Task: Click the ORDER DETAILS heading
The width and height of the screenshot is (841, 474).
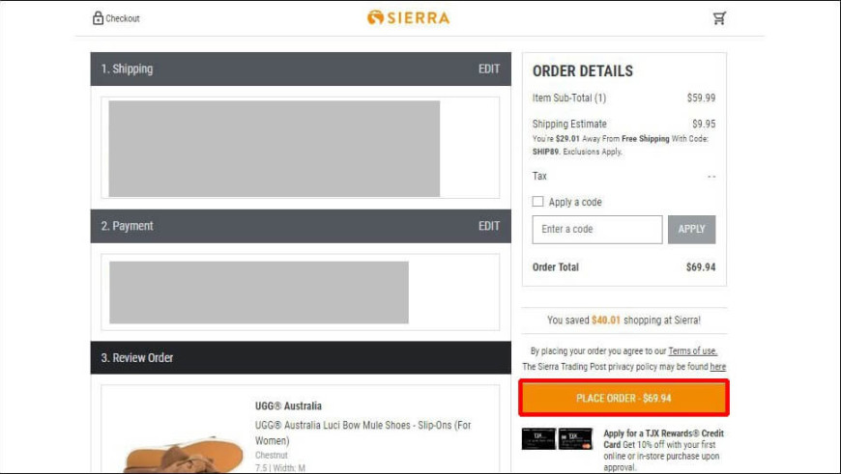Action: point(583,71)
